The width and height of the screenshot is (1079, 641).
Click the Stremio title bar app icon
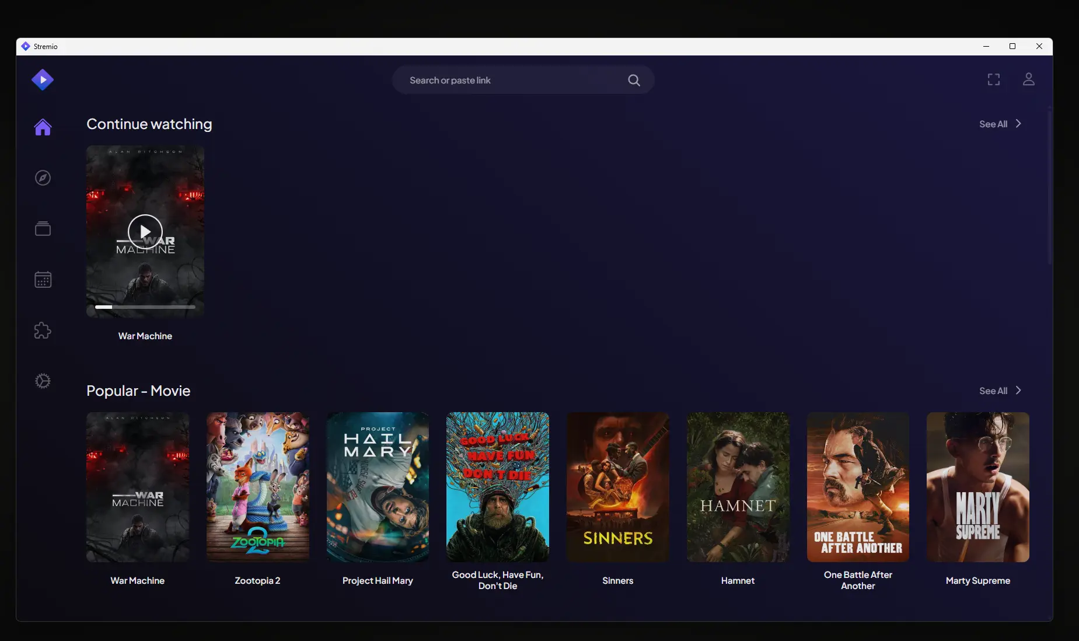coord(25,46)
